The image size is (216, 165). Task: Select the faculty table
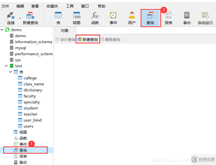click(27, 96)
